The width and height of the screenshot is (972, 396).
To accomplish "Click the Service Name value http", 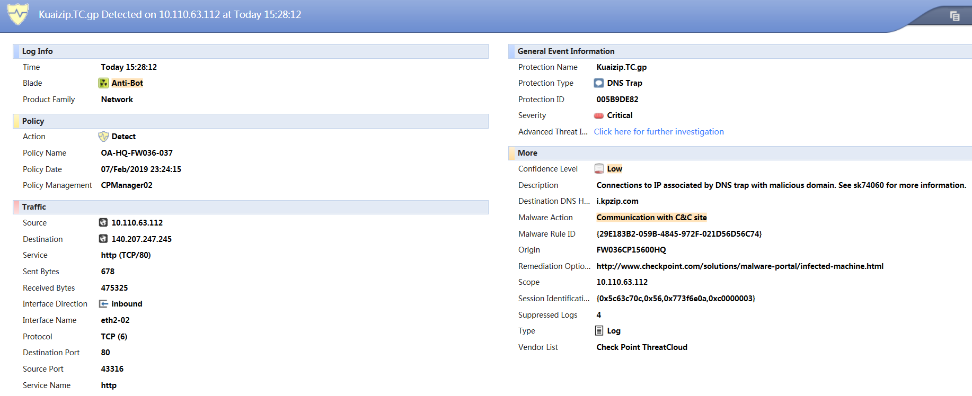I will pos(109,385).
